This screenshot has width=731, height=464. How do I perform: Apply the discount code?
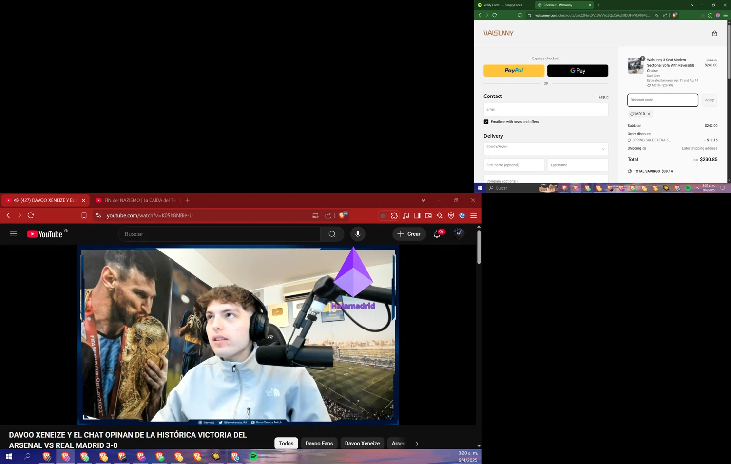click(x=709, y=100)
